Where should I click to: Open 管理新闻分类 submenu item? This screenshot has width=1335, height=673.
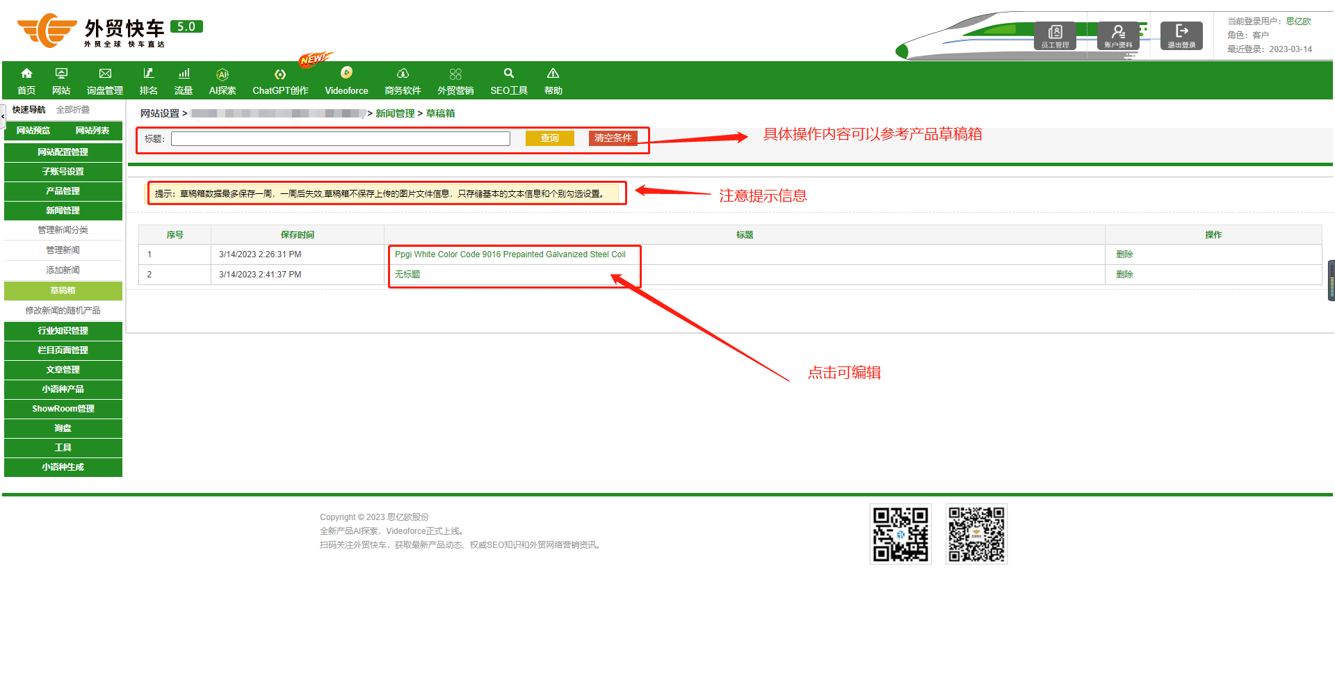[x=63, y=230]
